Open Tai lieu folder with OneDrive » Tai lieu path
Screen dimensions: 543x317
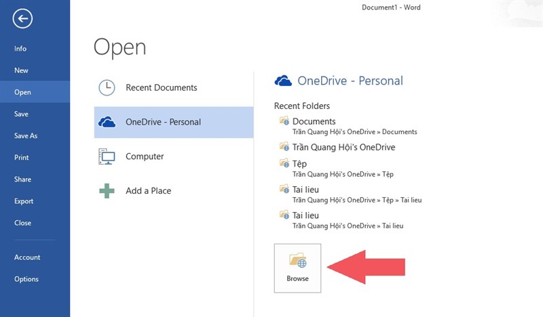(306, 215)
